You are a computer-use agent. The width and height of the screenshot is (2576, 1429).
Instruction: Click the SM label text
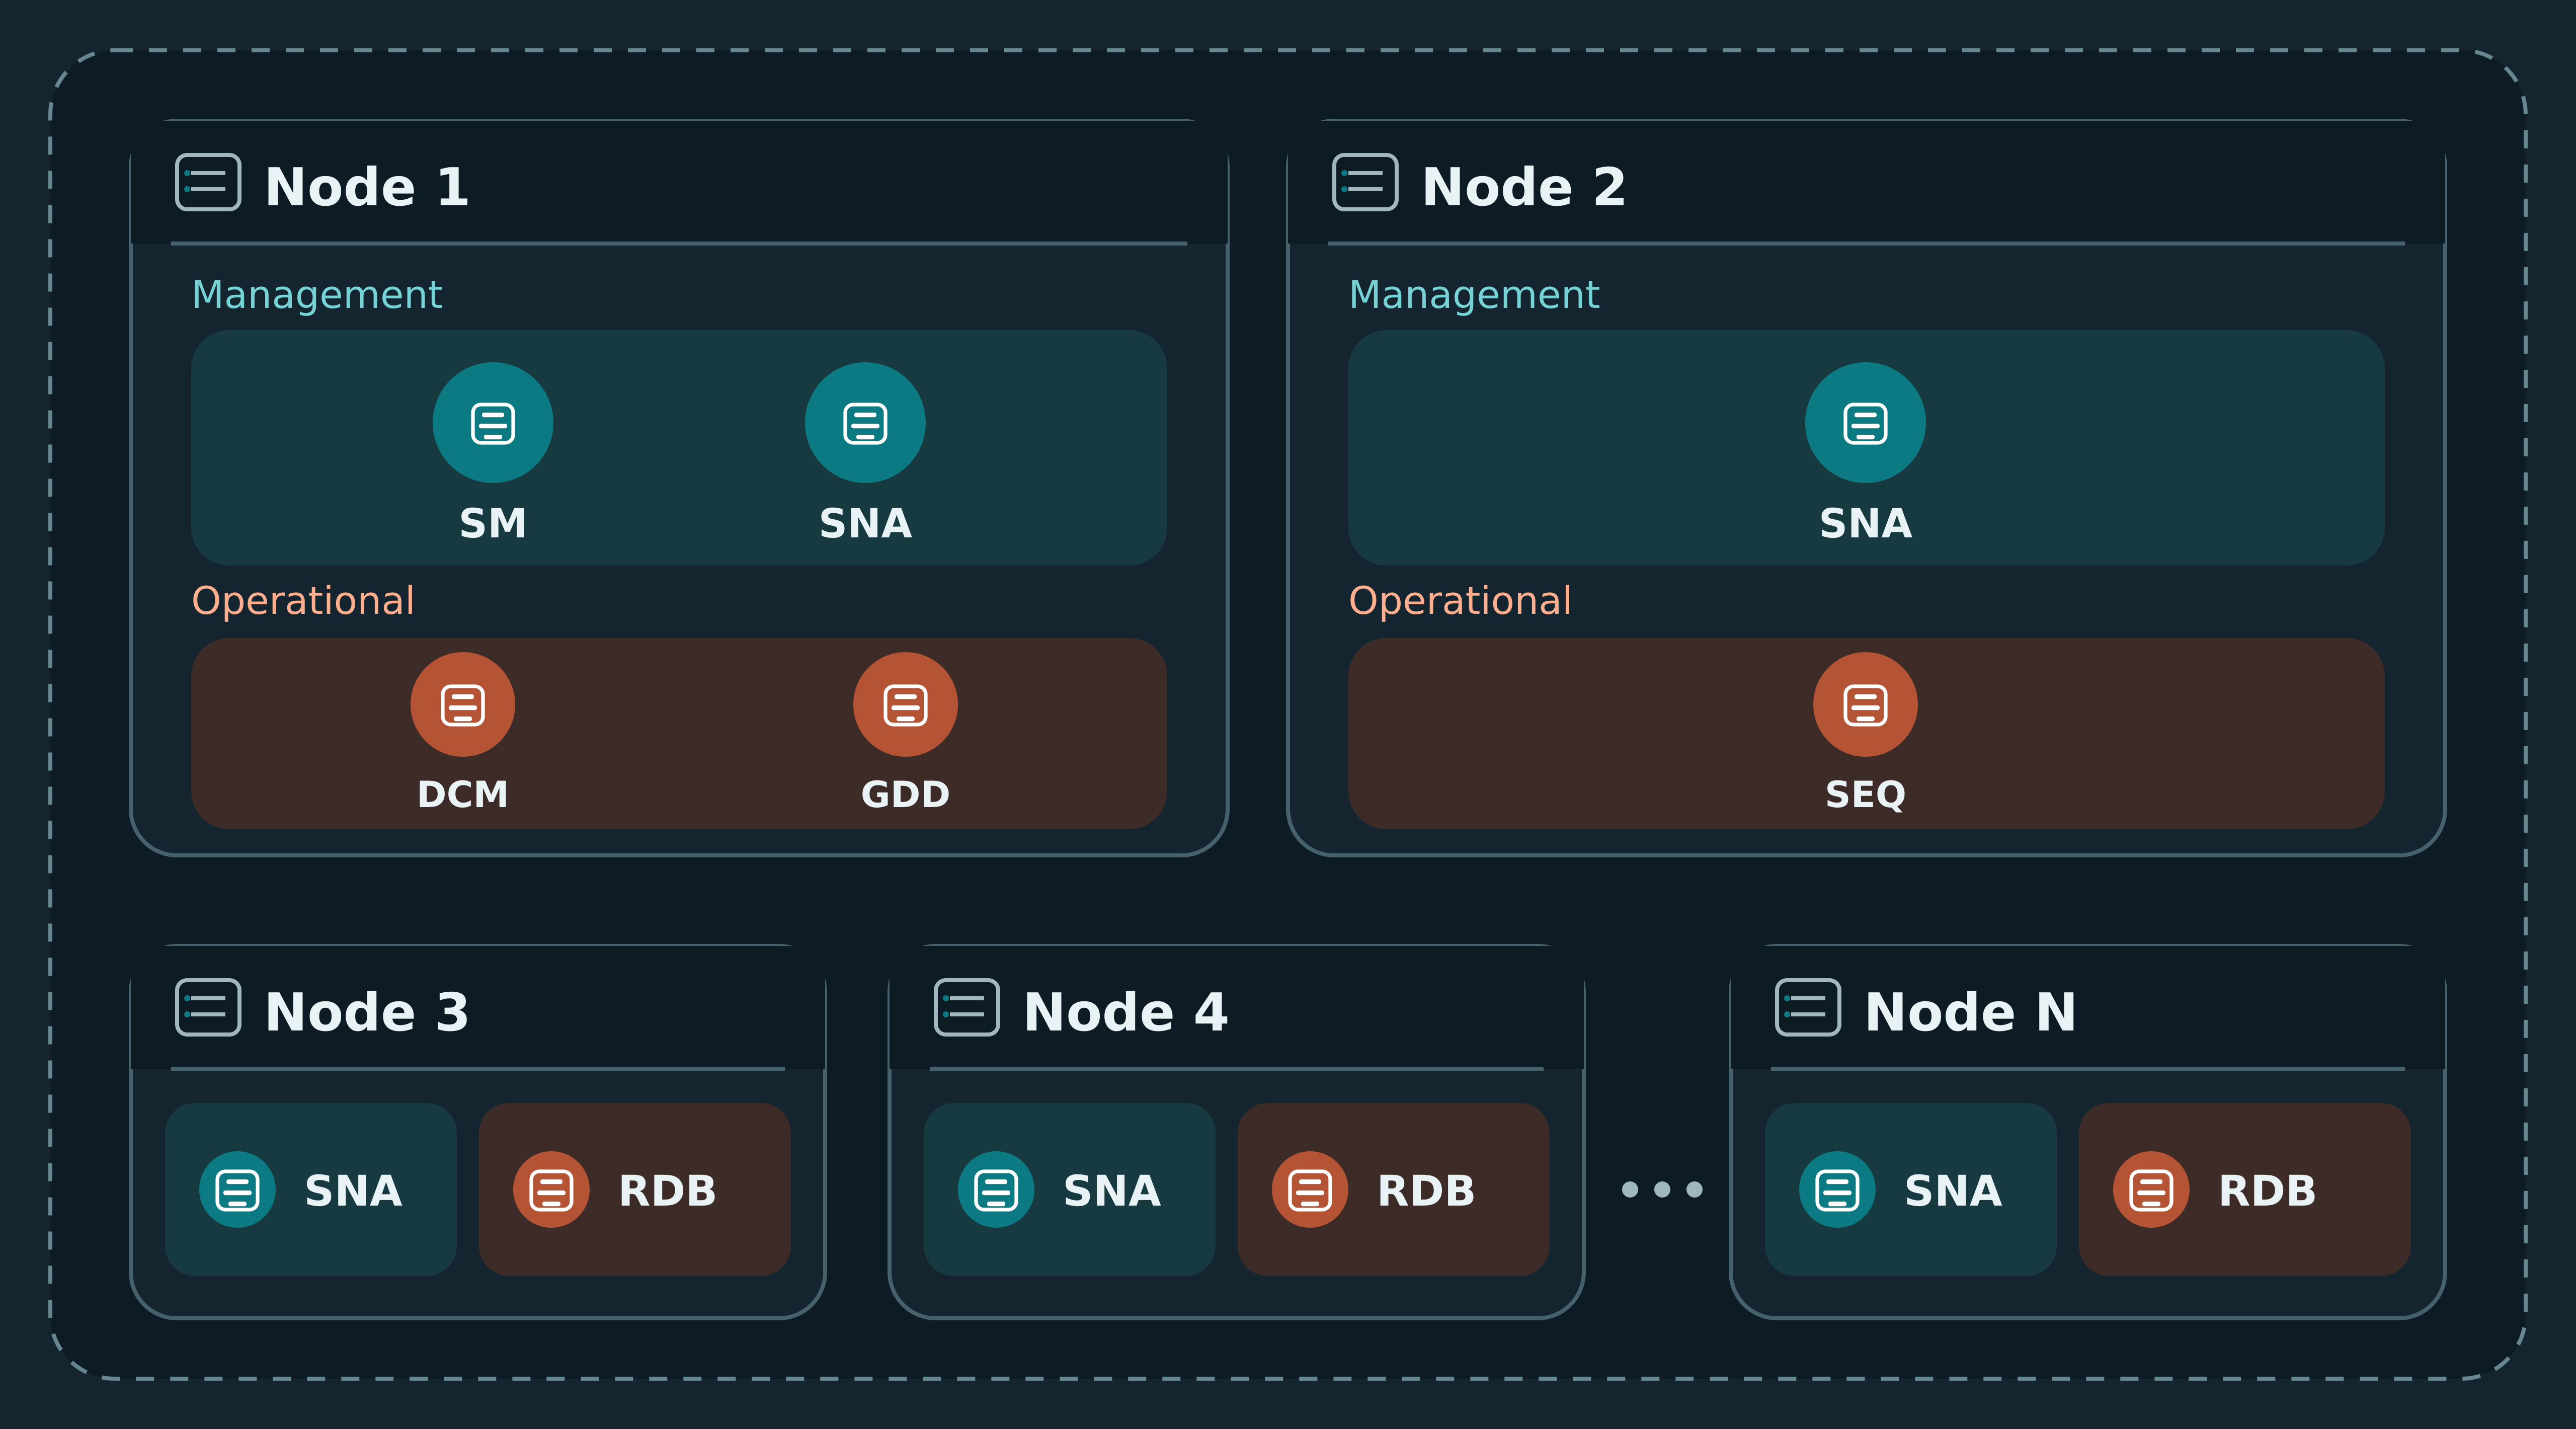[493, 524]
